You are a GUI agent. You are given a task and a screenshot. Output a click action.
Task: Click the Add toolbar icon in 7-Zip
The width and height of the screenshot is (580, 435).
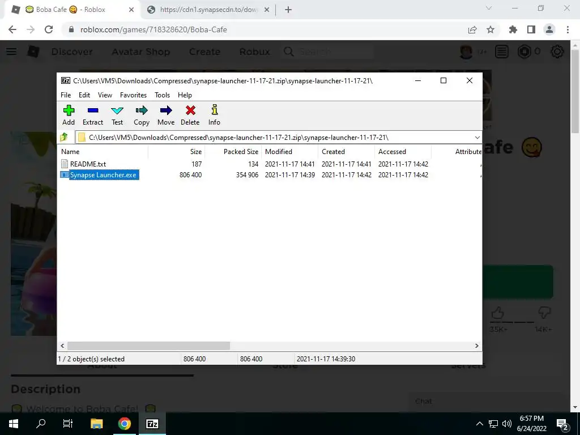coord(69,110)
